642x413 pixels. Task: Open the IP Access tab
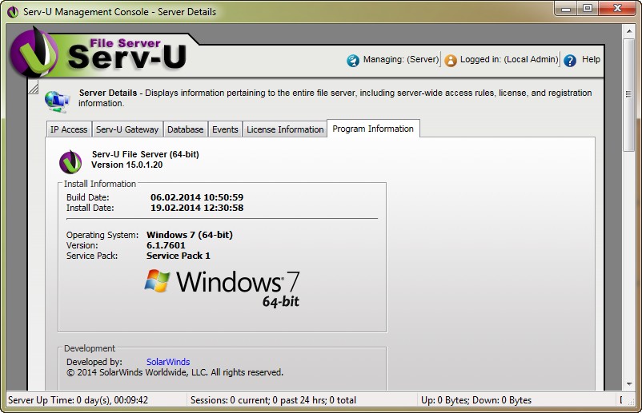[x=69, y=129]
